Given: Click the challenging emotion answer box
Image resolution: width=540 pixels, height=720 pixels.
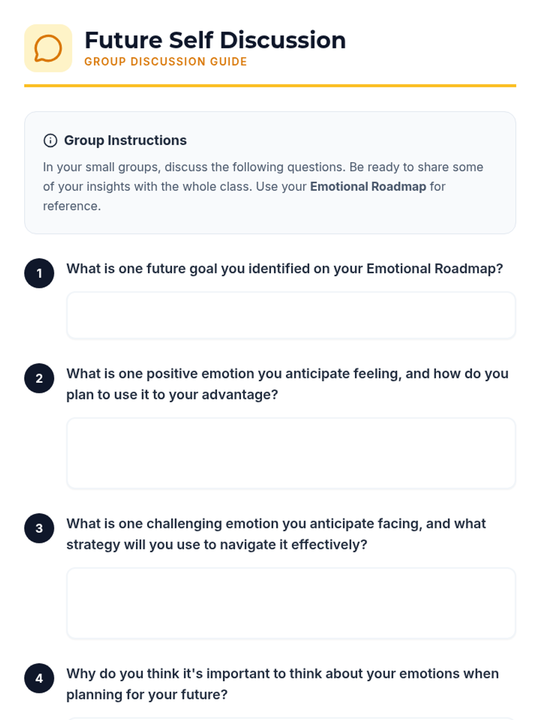Looking at the screenshot, I should tap(291, 603).
